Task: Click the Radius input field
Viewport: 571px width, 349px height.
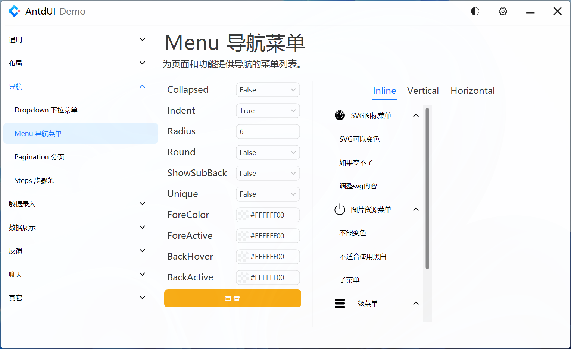Action: tap(268, 131)
